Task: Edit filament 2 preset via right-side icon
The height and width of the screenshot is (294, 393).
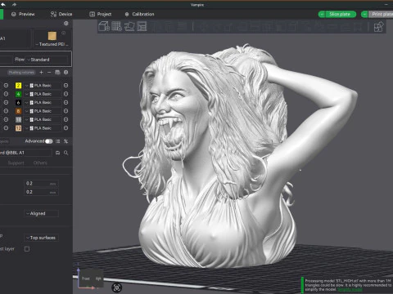Action: (x=65, y=86)
